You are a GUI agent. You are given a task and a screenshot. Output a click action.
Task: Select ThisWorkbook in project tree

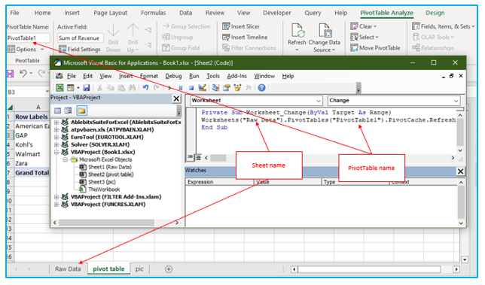point(104,189)
